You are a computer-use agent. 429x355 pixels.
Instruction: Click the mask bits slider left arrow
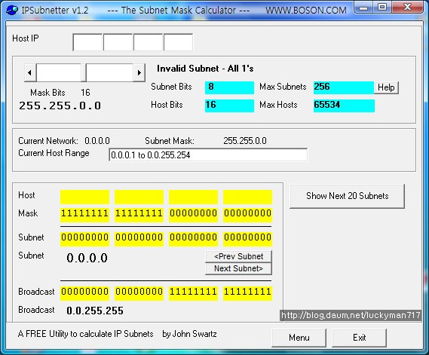(30, 73)
